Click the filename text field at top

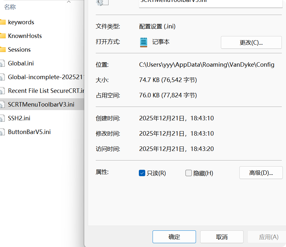(211, 3)
